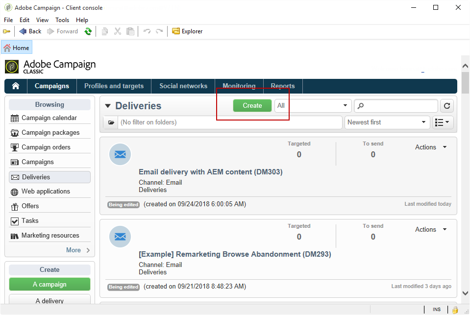This screenshot has height=315, width=470.
Task: Click the Undo arrow icon
Action: coord(147,31)
